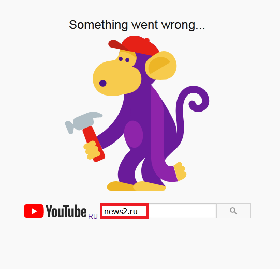Click the red YouTube play logo icon
This screenshot has width=280, height=269.
point(34,211)
